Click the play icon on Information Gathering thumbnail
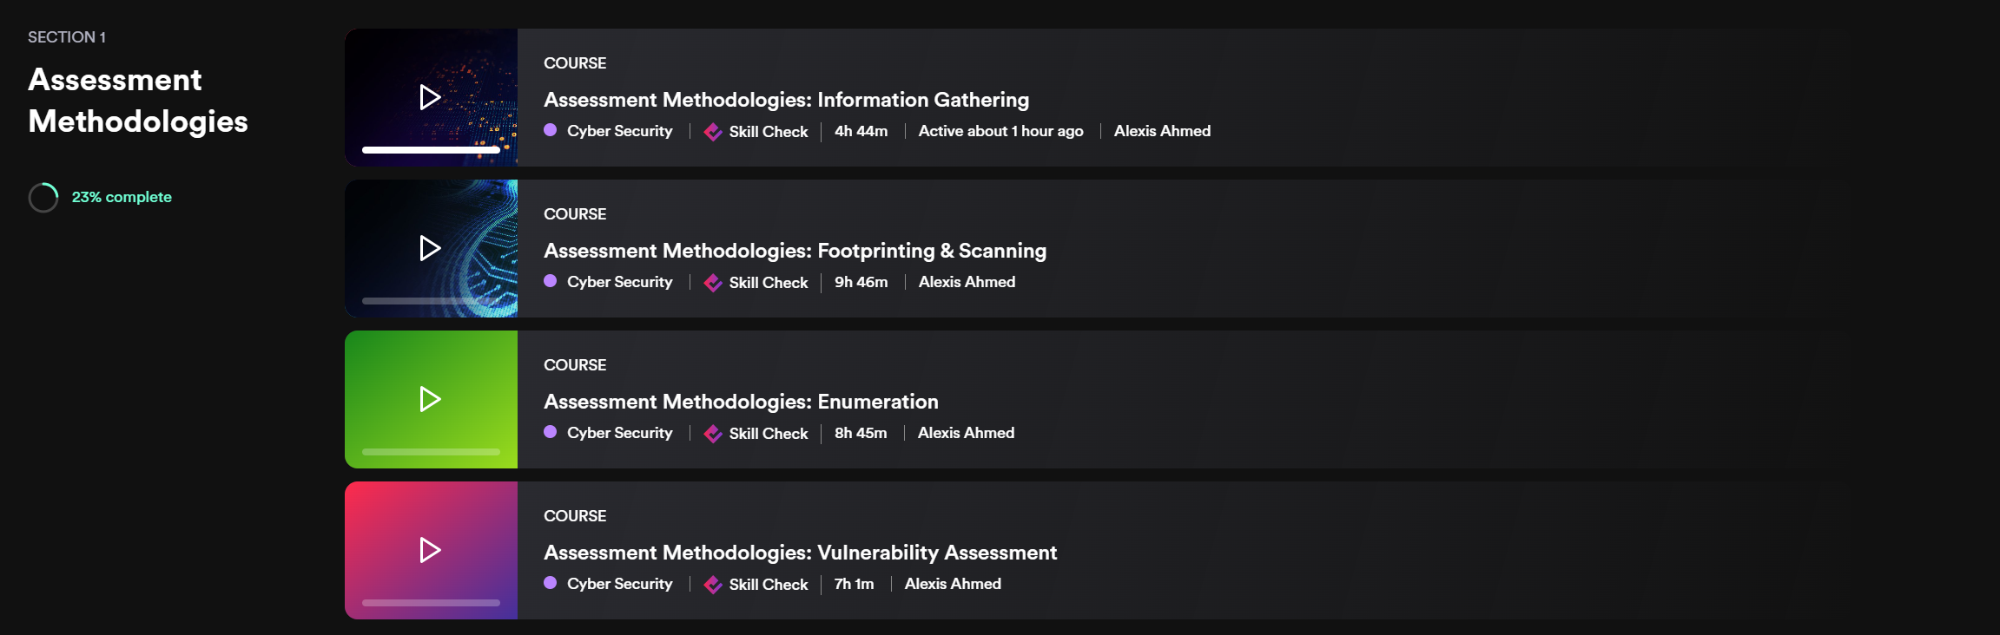This screenshot has height=635, width=2000. pyautogui.click(x=430, y=97)
